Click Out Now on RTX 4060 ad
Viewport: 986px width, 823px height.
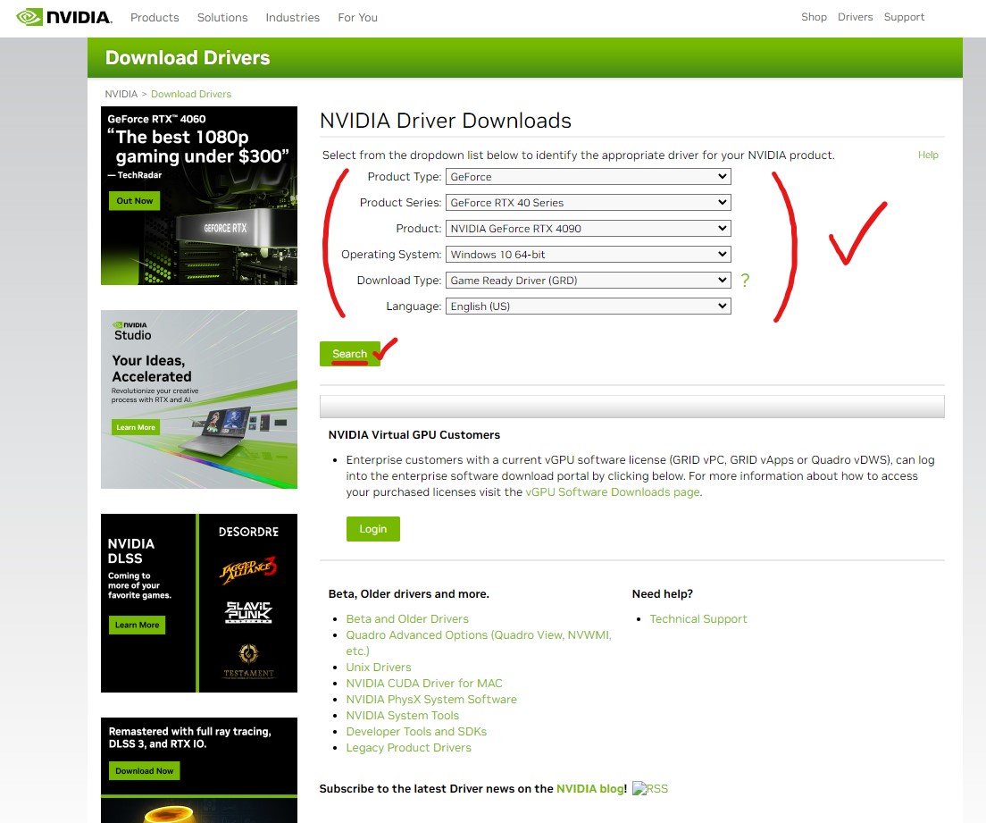[135, 201]
